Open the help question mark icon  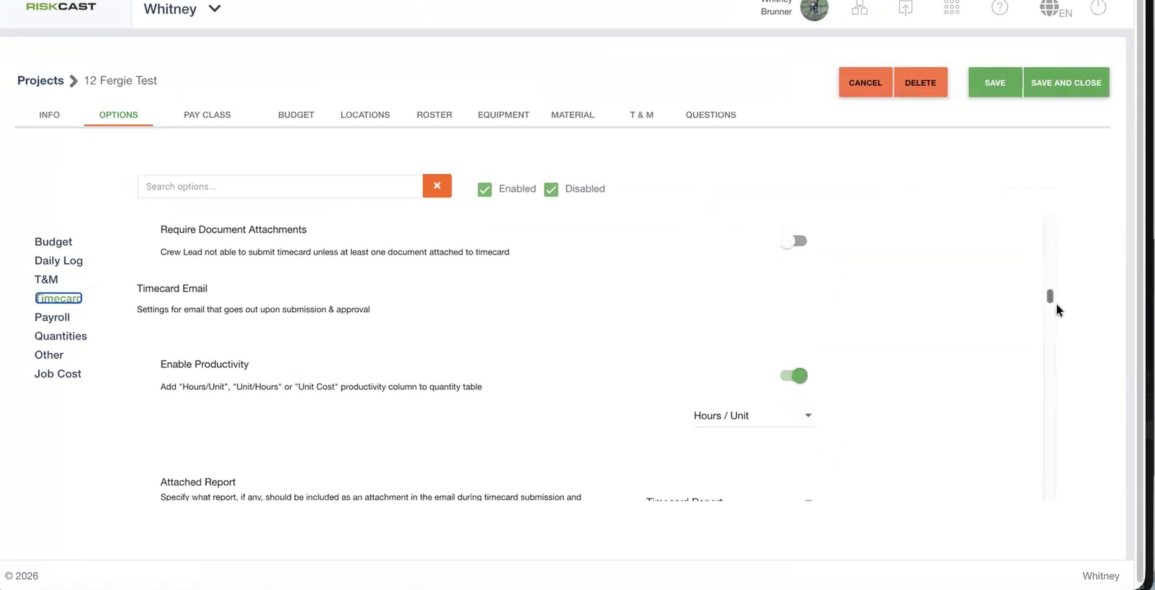click(999, 7)
